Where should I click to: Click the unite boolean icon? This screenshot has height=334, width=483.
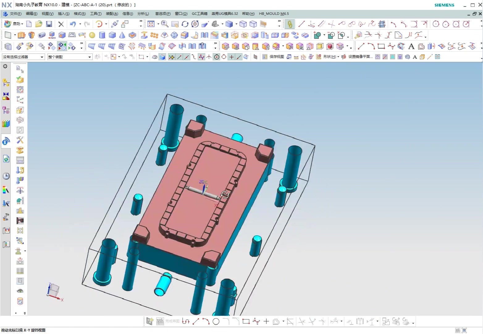[317, 35]
